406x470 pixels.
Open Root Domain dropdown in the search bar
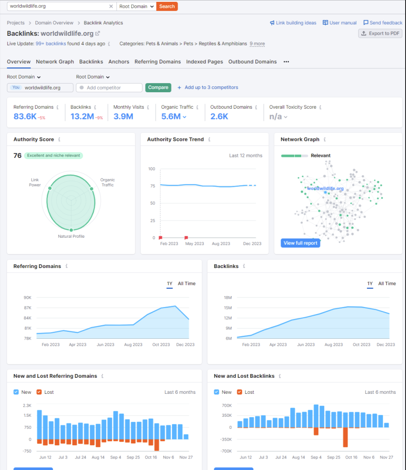137,6
